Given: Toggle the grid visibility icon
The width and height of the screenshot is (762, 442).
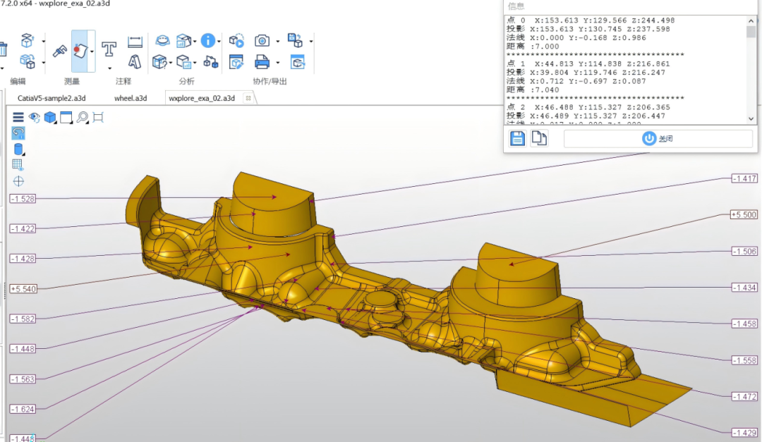Looking at the screenshot, I should click(x=18, y=165).
